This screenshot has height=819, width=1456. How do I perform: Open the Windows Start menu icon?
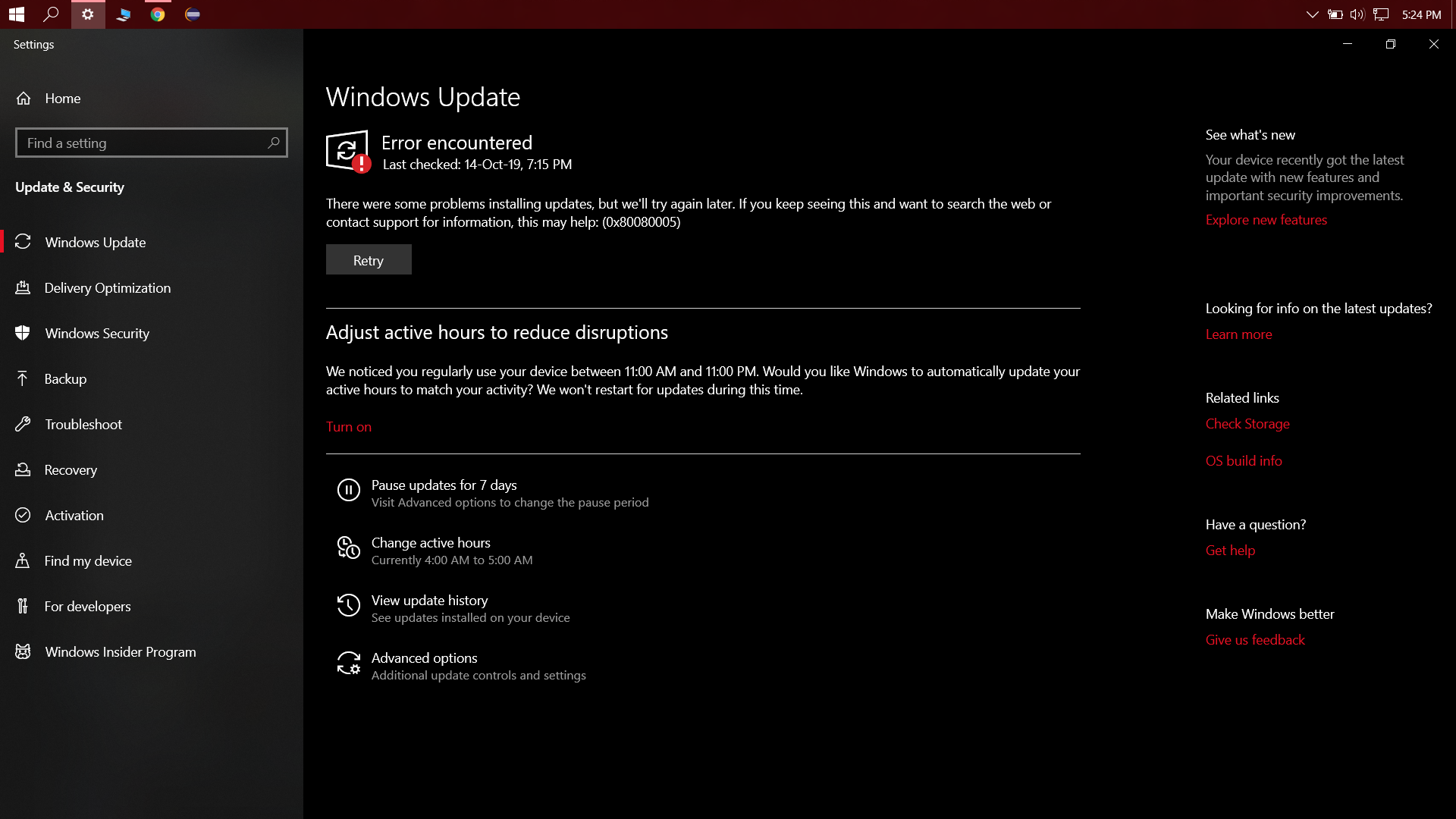click(x=17, y=14)
